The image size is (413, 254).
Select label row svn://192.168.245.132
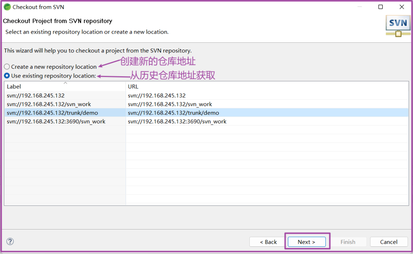point(36,95)
